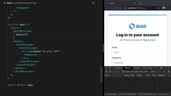Go back in the browser
Image resolution: width=171 pixels, height=96 pixels.
pyautogui.click(x=107, y=8)
